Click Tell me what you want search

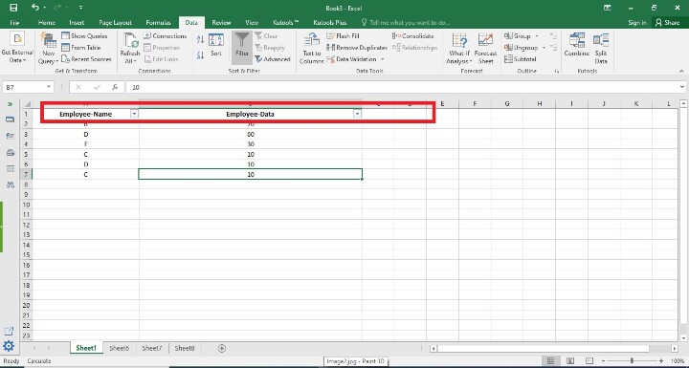click(405, 22)
